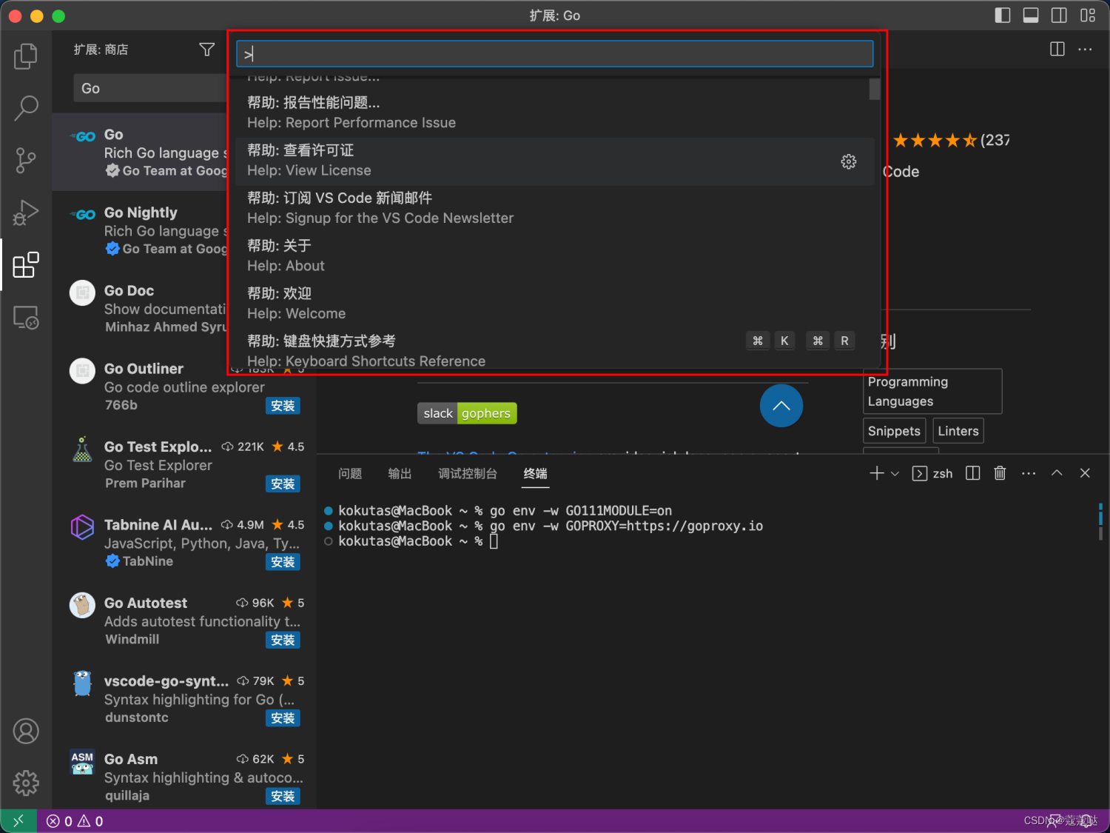
Task: Configure keybinding gear for View License
Action: 849,161
